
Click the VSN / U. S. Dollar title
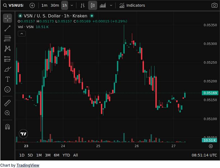(x=55, y=16)
